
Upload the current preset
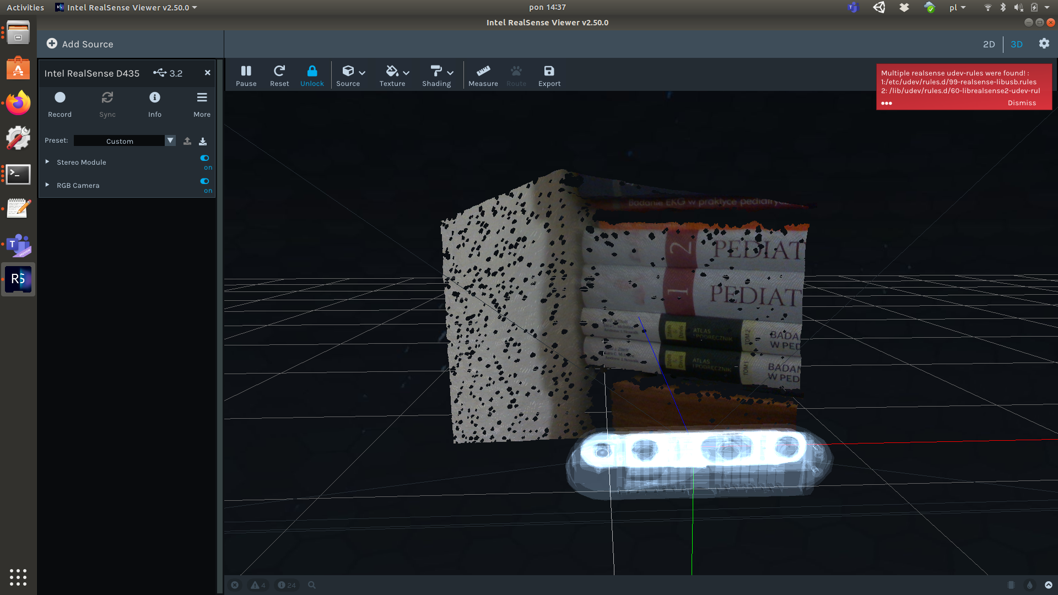point(187,141)
